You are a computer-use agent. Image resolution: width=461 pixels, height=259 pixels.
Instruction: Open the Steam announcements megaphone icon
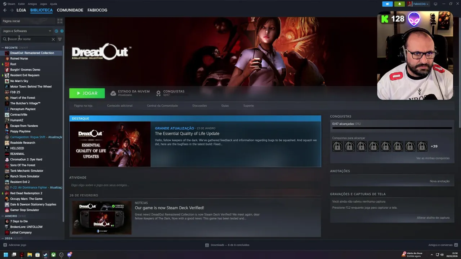(x=387, y=4)
